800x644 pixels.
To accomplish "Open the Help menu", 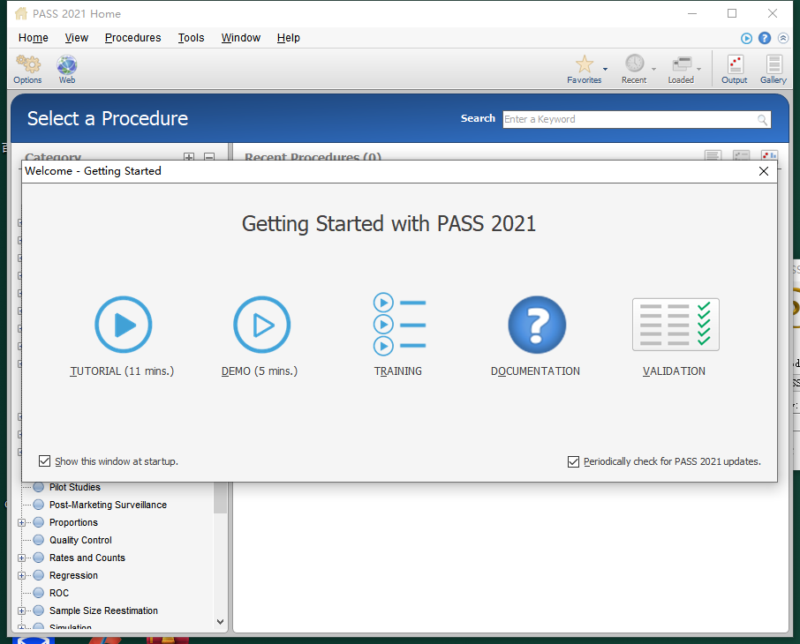I will (x=288, y=38).
